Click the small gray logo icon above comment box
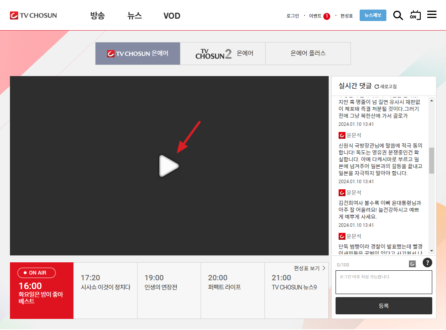The width and height of the screenshot is (446, 330). tap(412, 264)
